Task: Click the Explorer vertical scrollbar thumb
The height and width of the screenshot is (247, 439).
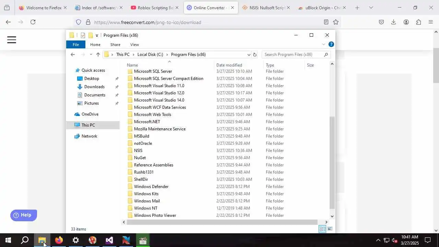Action: click(x=332, y=162)
